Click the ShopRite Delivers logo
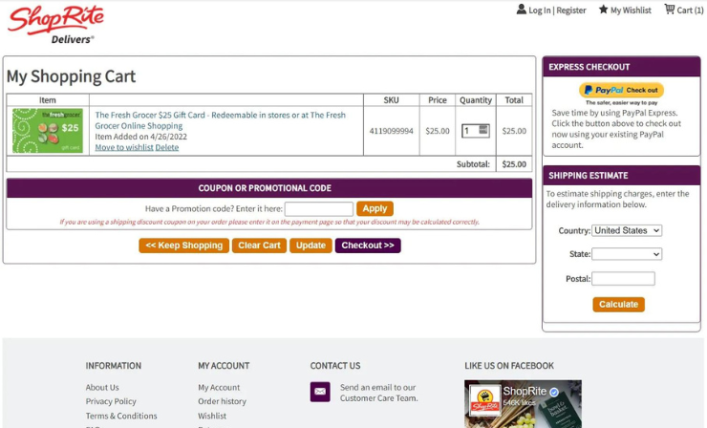707x428 pixels. [55, 23]
